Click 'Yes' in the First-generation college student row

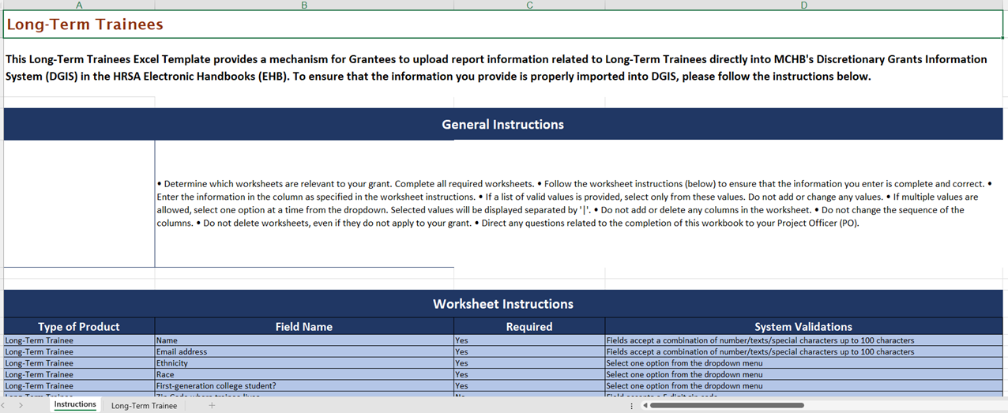(x=529, y=386)
